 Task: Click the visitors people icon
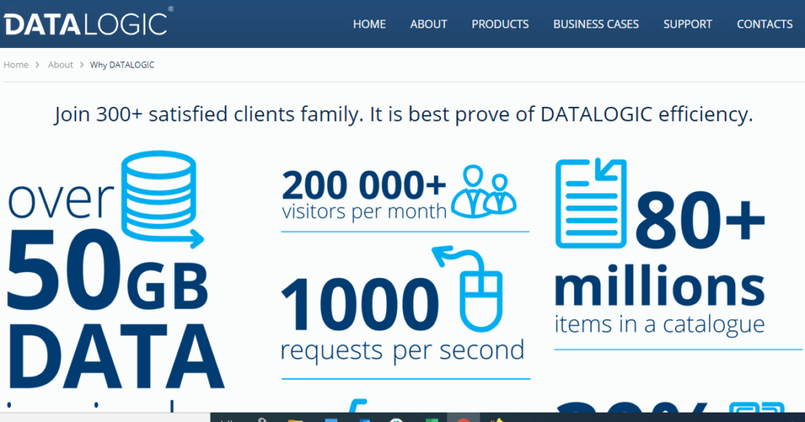483,191
